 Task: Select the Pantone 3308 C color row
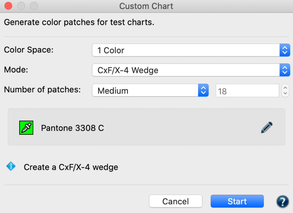146,127
